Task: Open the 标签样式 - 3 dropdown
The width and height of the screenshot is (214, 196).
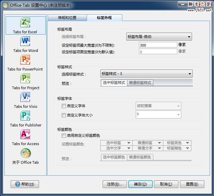Action: (146, 74)
